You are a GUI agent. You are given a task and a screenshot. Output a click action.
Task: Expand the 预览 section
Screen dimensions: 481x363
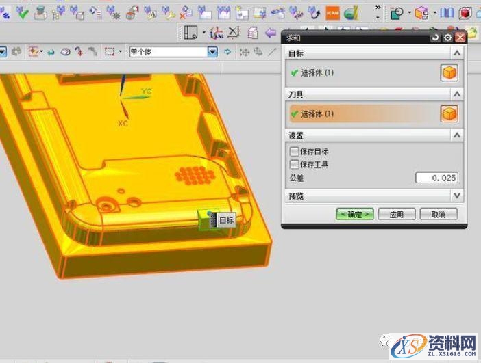[457, 196]
